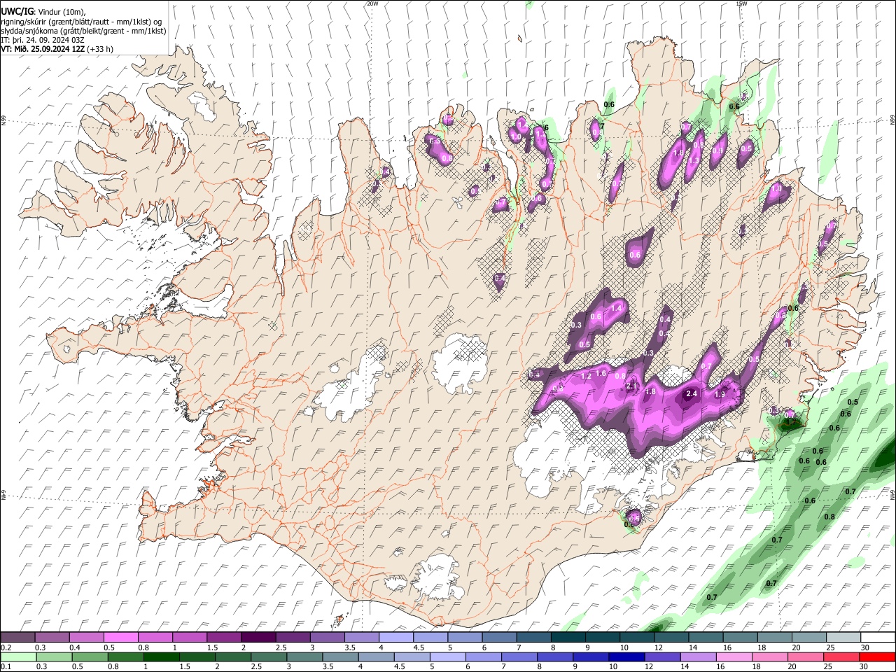This screenshot has height=672, width=896.
Task: Click the 2.4 snowfall maximum value on map
Action: coord(692,394)
